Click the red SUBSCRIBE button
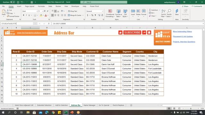 point(132,33)
